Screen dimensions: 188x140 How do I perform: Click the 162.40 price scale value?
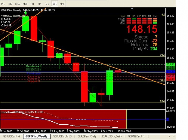coord(171,16)
